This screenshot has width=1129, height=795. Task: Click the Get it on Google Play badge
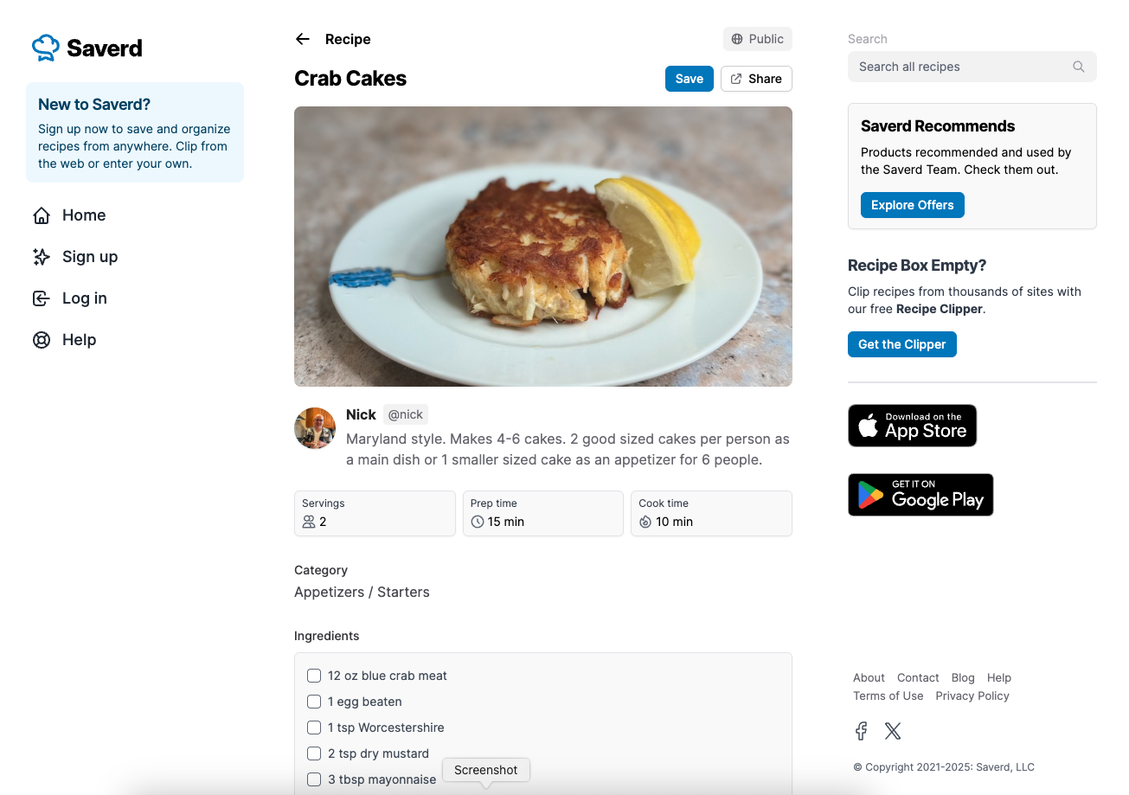[921, 495]
